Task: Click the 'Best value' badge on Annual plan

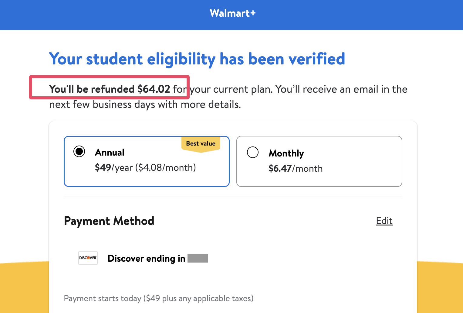Action: click(201, 143)
